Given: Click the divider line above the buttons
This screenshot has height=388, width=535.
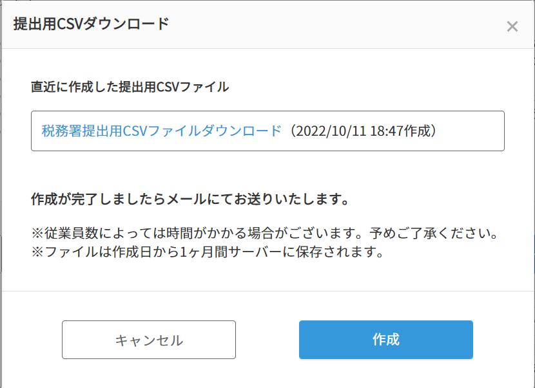Looking at the screenshot, I should pos(267,291).
